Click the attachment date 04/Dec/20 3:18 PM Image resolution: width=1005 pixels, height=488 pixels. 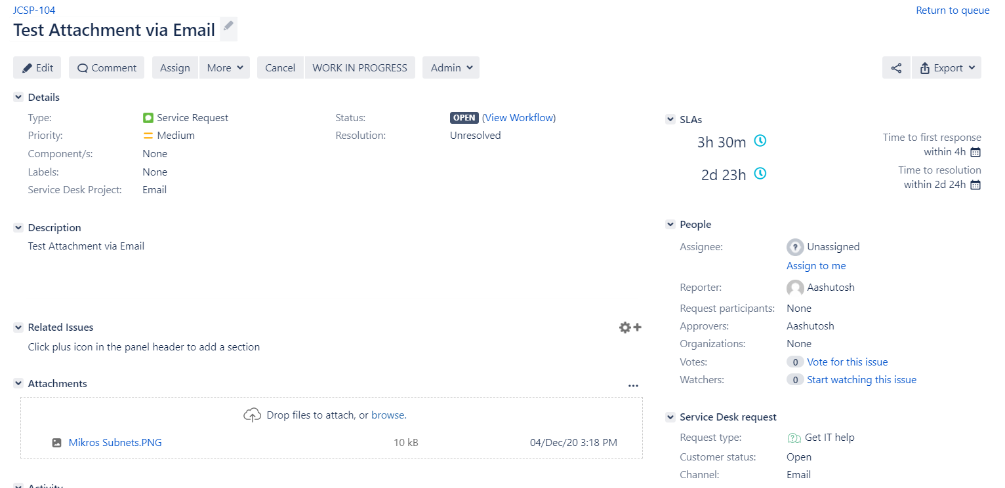(573, 443)
